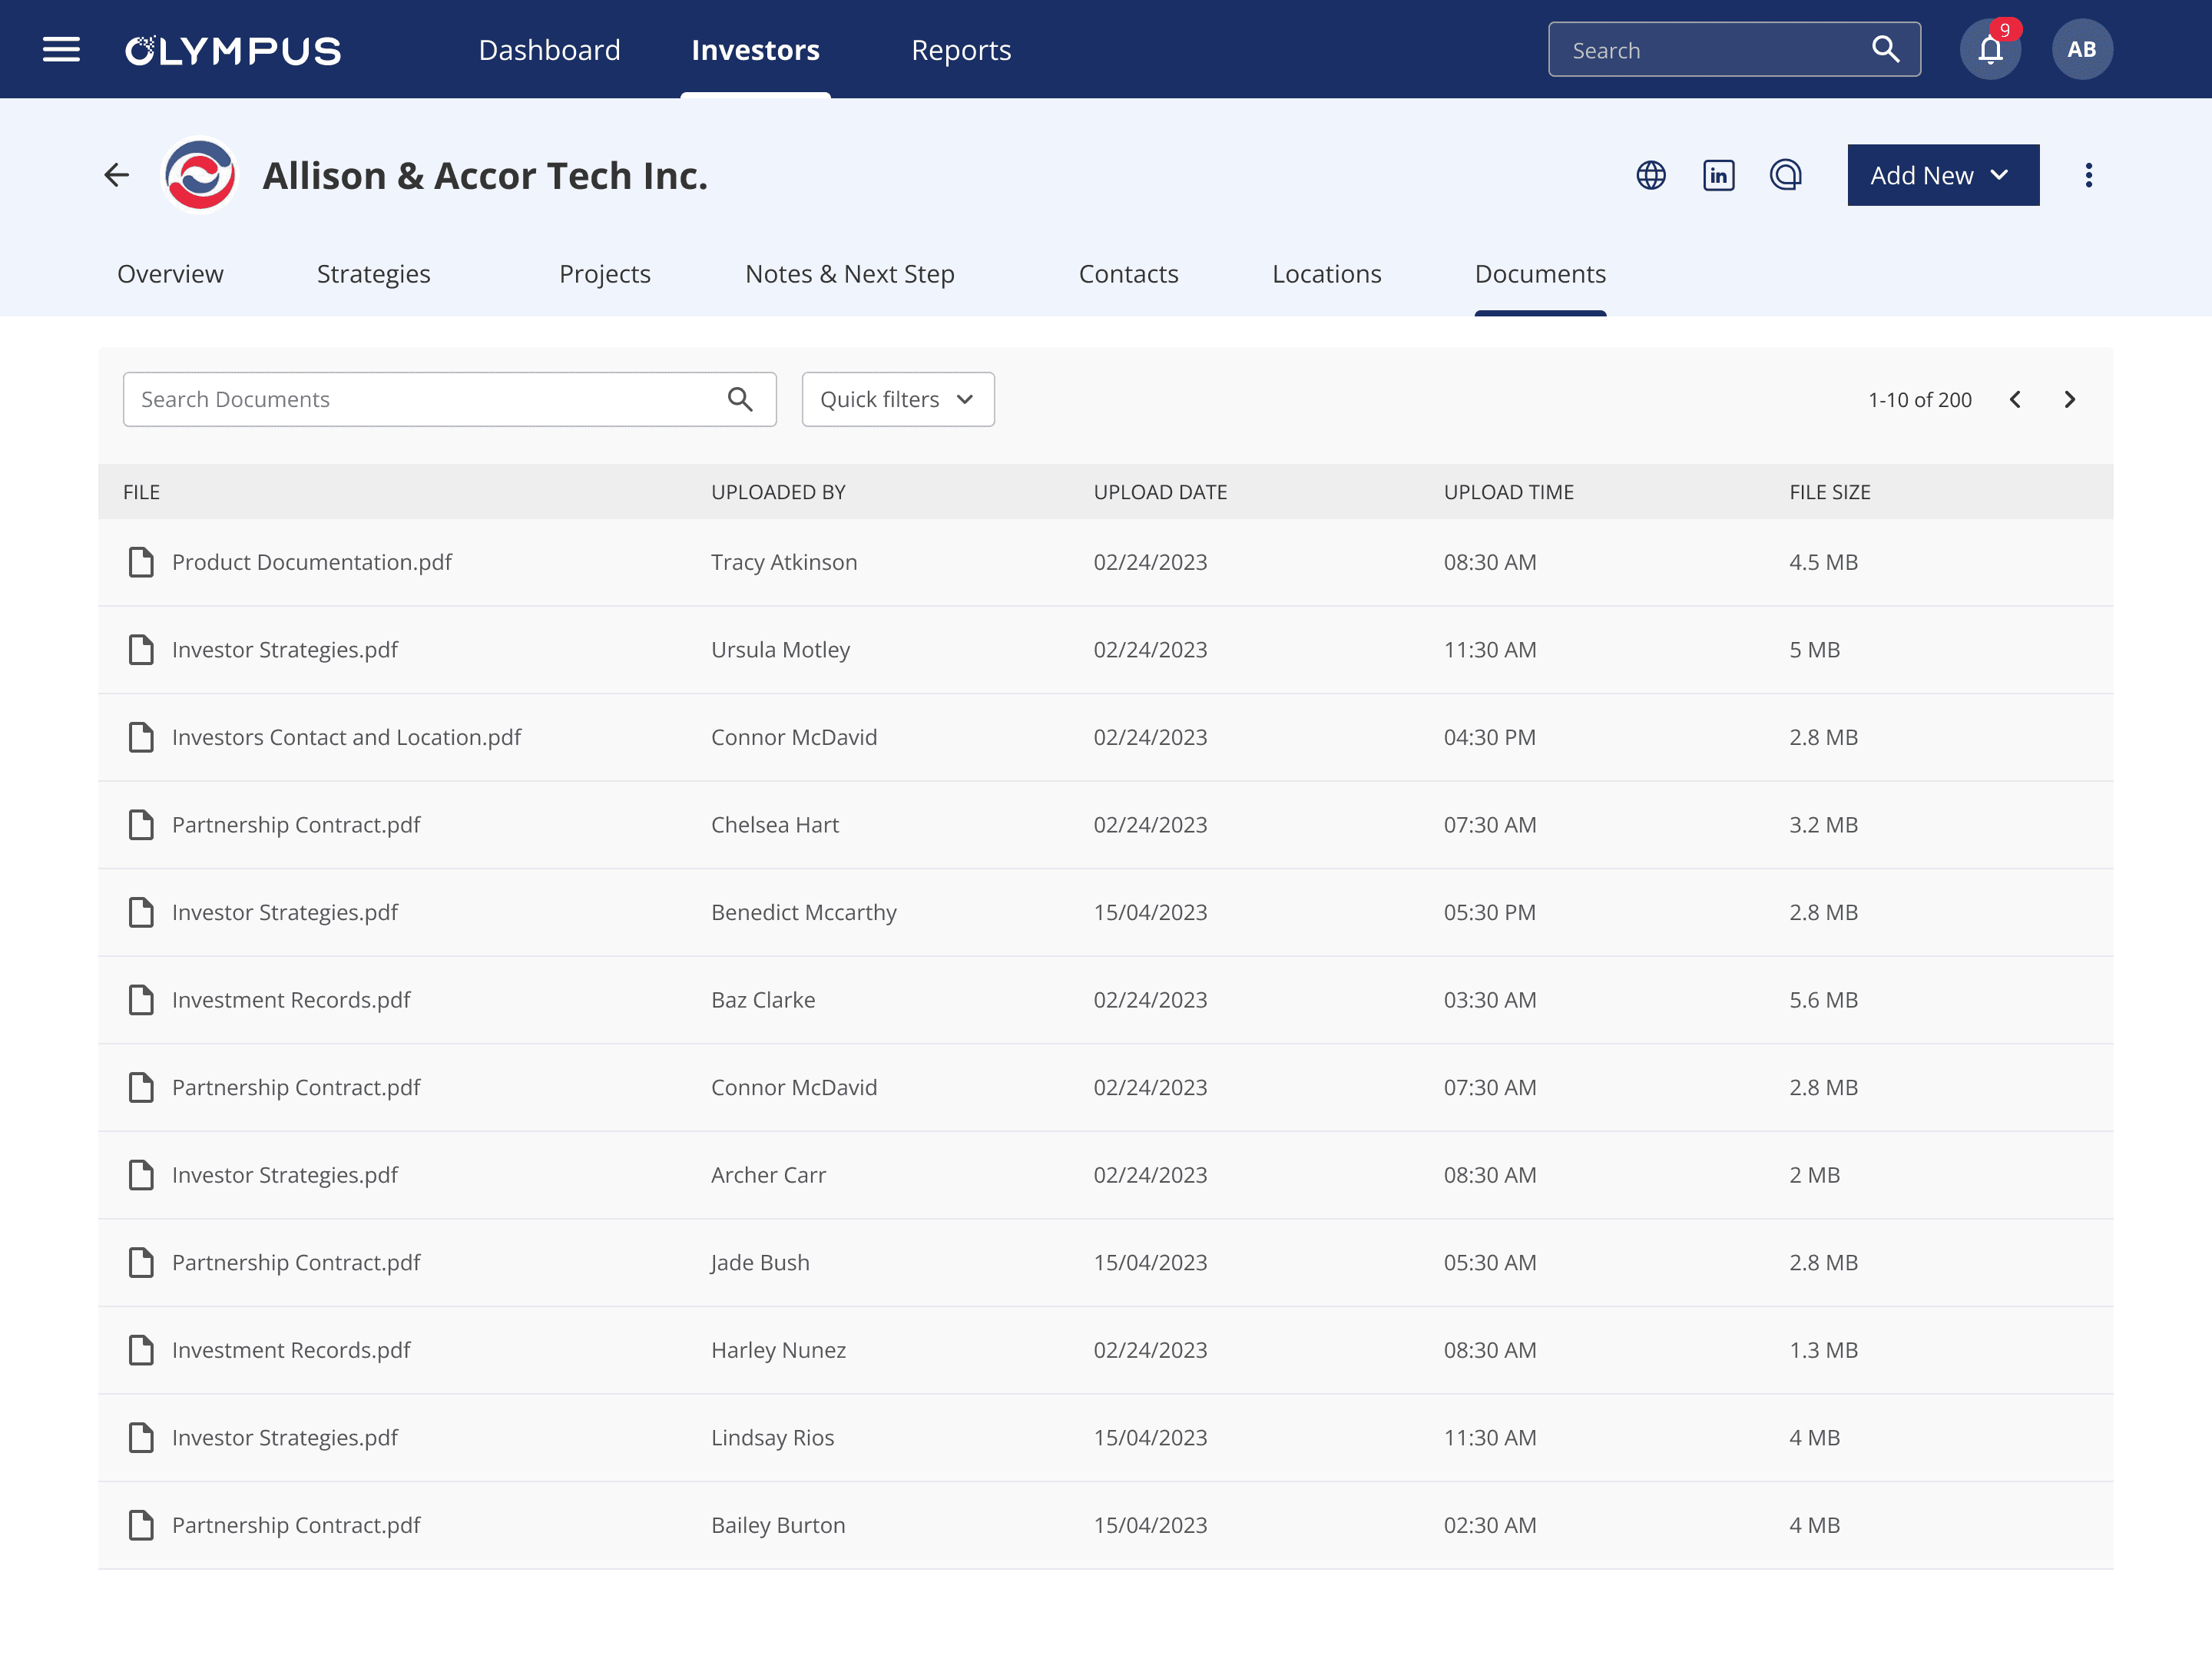
Task: Open Investors Contact and Location.pdf
Action: point(346,737)
